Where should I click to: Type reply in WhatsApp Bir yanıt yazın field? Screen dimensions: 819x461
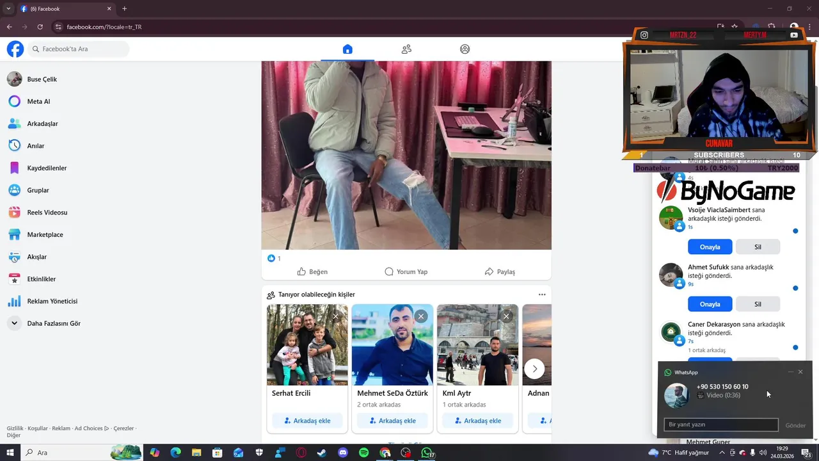(x=721, y=425)
